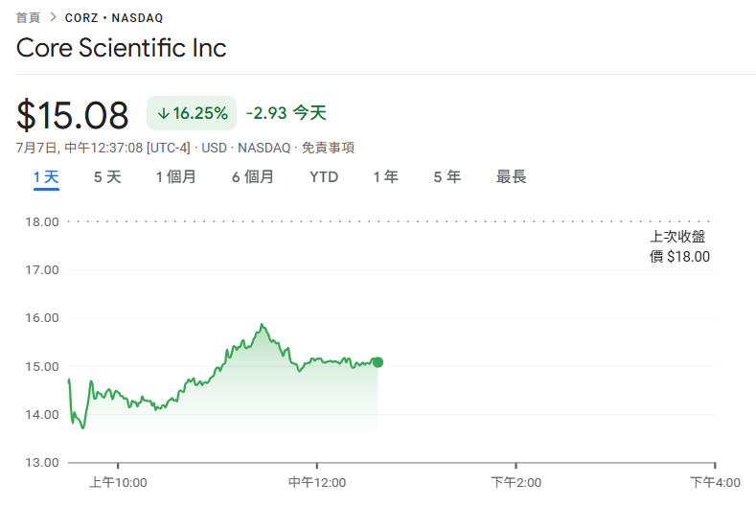Switch to the 5 天 tab
This screenshot has height=507, width=756.
point(107,177)
